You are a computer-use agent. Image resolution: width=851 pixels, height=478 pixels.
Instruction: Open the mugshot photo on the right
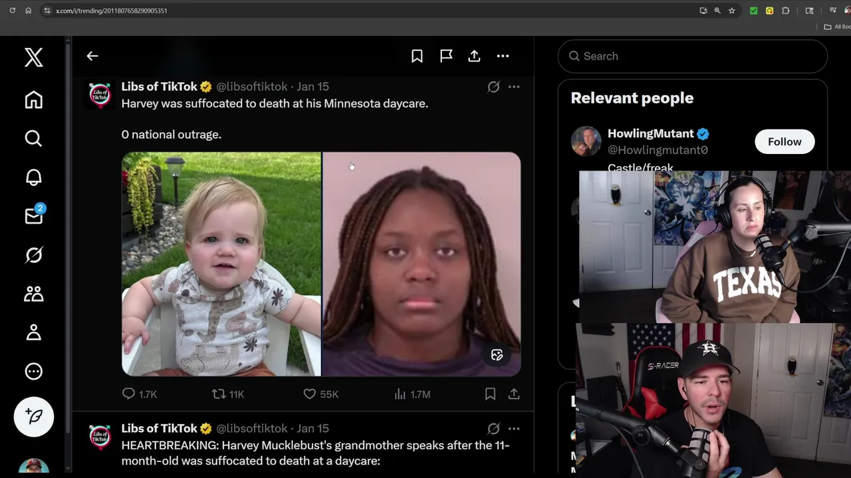point(422,264)
